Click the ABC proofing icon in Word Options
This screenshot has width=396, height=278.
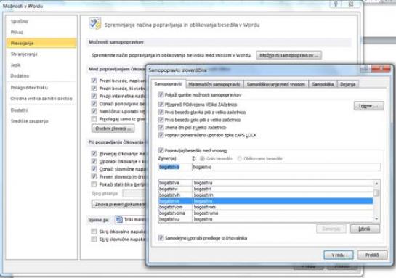95,24
